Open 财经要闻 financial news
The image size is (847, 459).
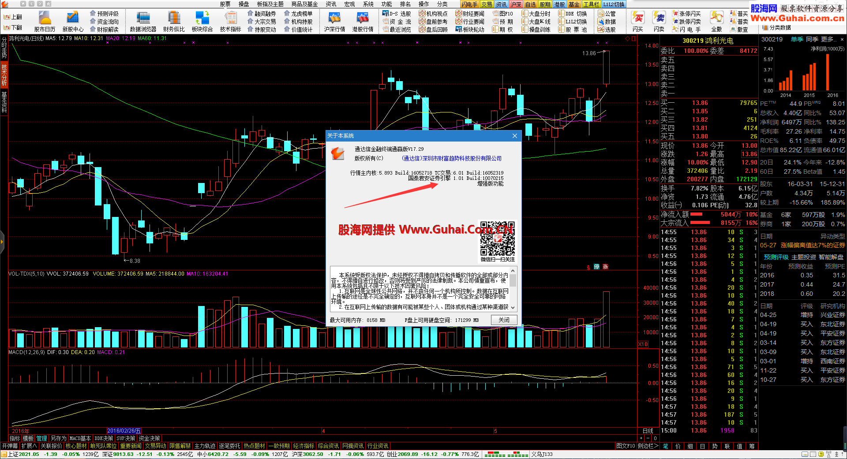470,14
